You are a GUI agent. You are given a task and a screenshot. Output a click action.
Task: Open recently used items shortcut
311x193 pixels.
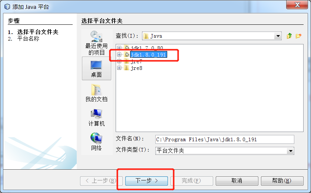[x=96, y=43]
